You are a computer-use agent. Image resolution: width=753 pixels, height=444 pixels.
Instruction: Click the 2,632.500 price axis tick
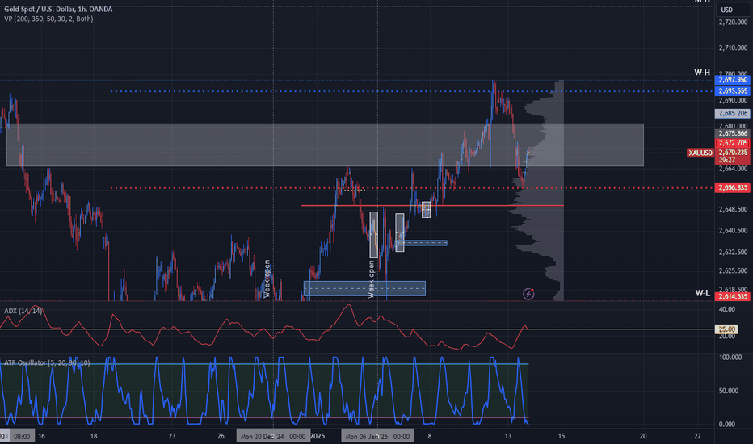coord(733,253)
